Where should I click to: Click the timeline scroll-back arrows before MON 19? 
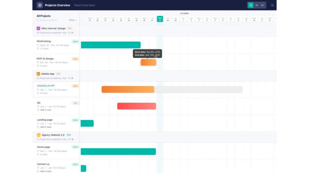point(83,19)
